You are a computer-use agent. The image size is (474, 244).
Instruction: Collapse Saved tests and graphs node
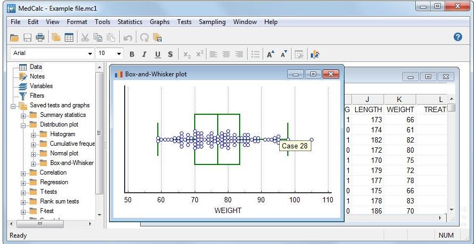click(x=13, y=106)
